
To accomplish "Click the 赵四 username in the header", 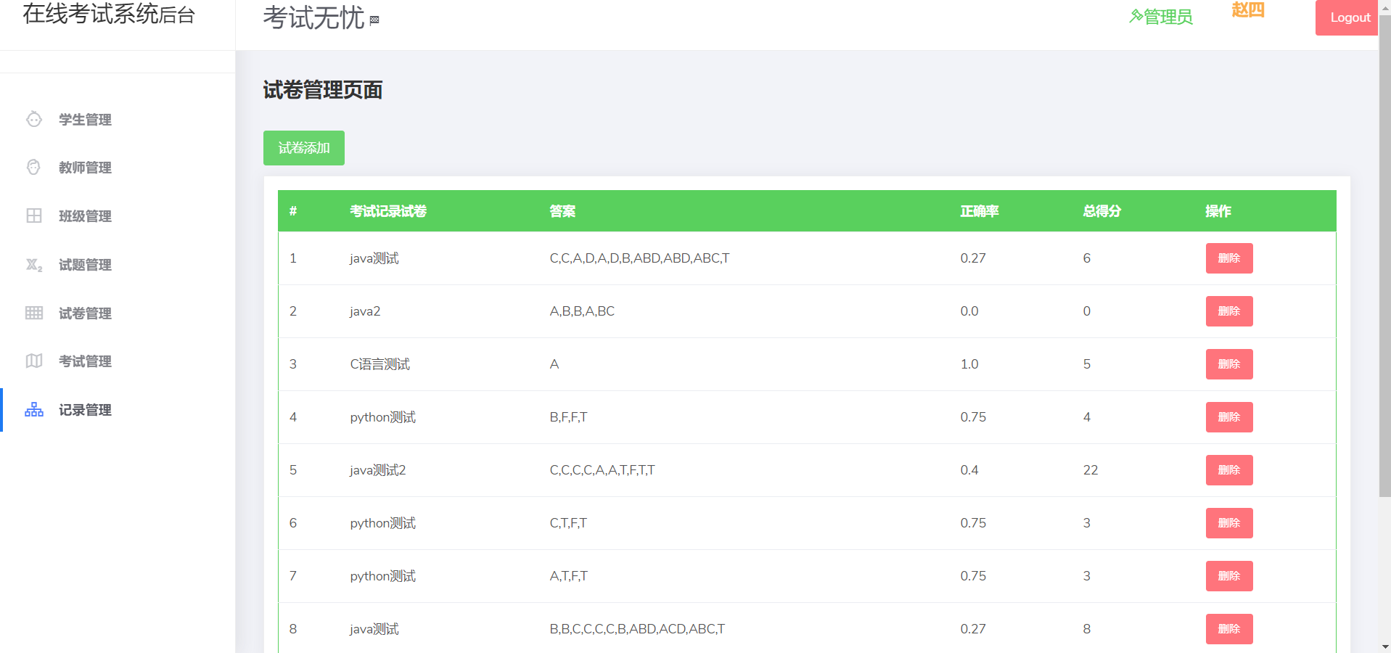I will 1248,10.
